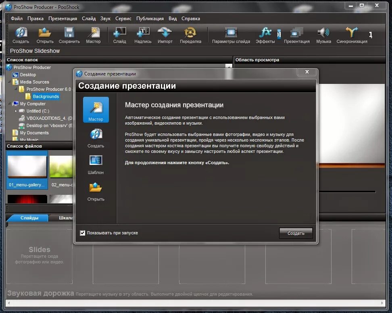Open the Правка menu
This screenshot has height=313, width=392.
click(35, 19)
